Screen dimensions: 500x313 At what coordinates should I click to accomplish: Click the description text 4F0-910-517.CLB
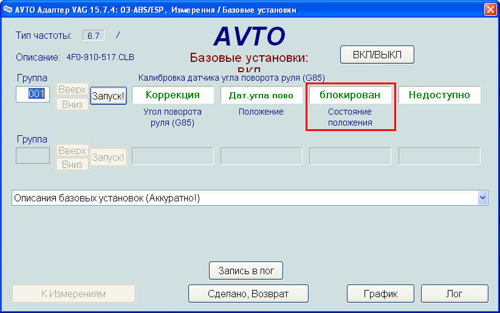click(x=100, y=57)
